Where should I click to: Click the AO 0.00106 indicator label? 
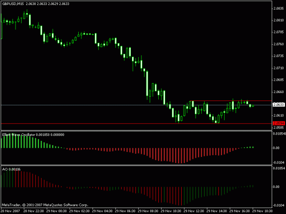[x=11, y=169]
